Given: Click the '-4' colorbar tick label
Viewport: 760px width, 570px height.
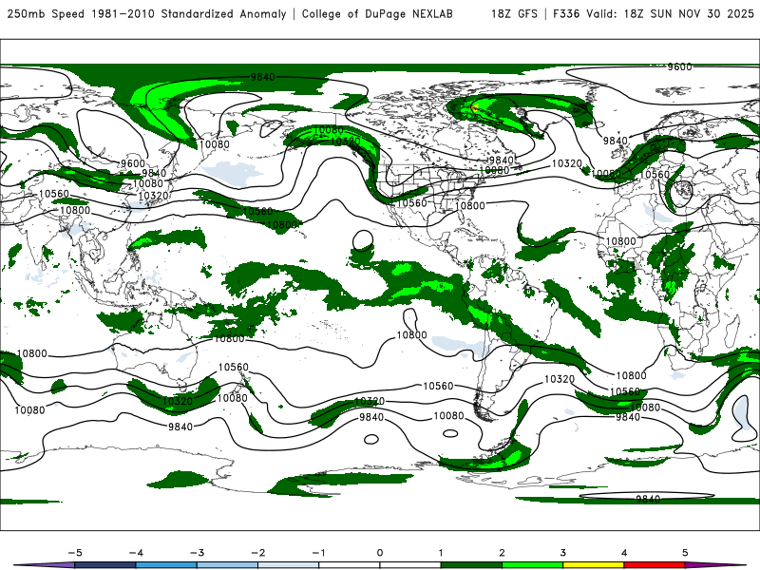Looking at the screenshot, I should (x=136, y=553).
